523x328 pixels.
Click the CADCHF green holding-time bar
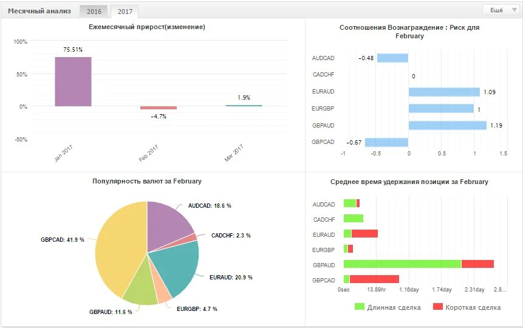coord(354,219)
